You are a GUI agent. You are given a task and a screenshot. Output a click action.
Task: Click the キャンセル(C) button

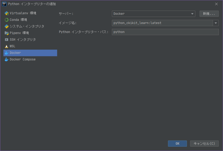click(x=204, y=143)
